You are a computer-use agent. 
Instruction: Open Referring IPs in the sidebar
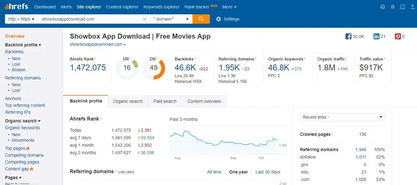point(18,112)
